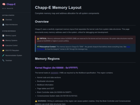Click the 'SYSTEM REFERENCE' sidebar header
Viewport: 140px width, 105px height.
click(x=9, y=31)
